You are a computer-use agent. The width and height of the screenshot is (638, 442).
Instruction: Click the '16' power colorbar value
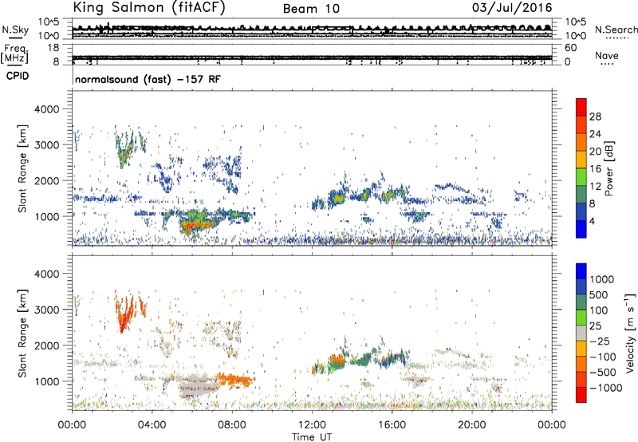pos(595,168)
